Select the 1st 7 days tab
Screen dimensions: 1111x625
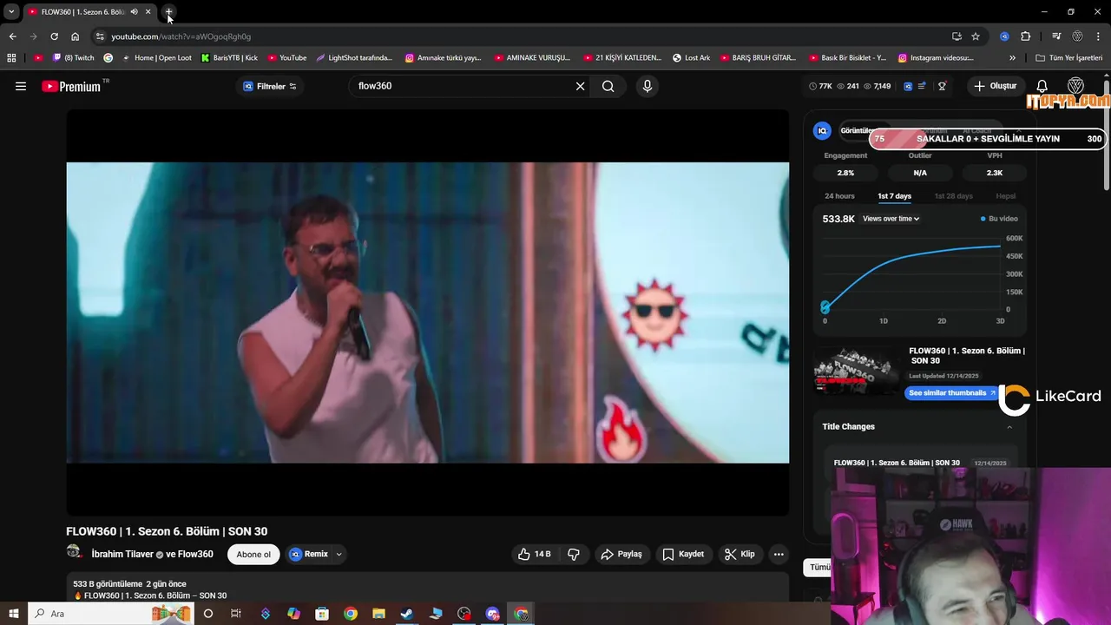point(894,196)
